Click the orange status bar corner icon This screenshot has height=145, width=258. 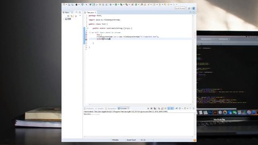(195, 140)
